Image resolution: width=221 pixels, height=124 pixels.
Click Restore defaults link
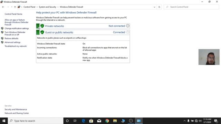11,38
